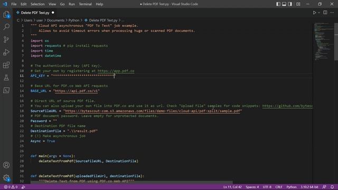Open the Accounts menu icon
338x190 pixels.
click(6, 165)
